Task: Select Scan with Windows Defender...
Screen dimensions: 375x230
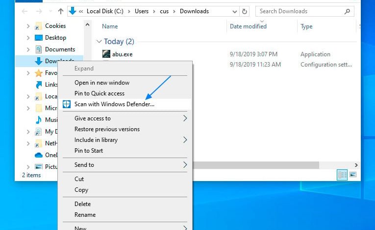Action: pos(125,104)
